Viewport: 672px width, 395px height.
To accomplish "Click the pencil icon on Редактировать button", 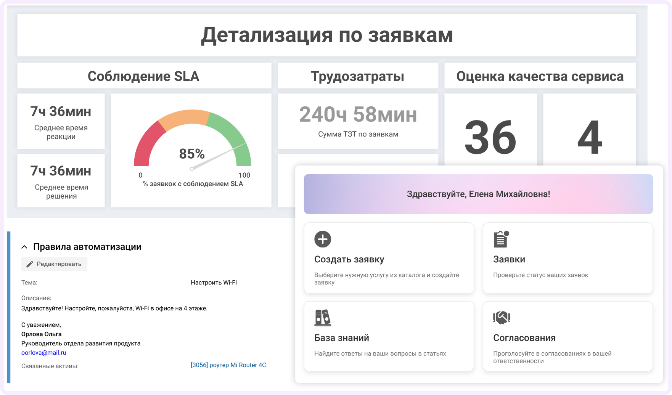I will pyautogui.click(x=30, y=263).
